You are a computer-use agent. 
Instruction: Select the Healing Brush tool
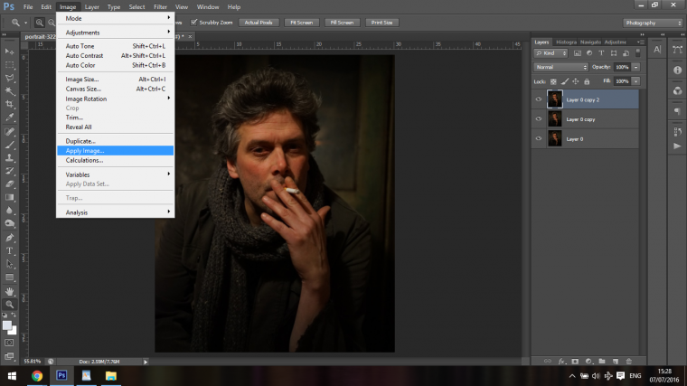9,131
